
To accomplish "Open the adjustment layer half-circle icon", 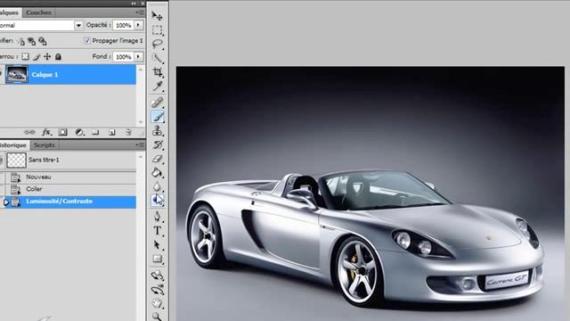I will pyautogui.click(x=79, y=132).
